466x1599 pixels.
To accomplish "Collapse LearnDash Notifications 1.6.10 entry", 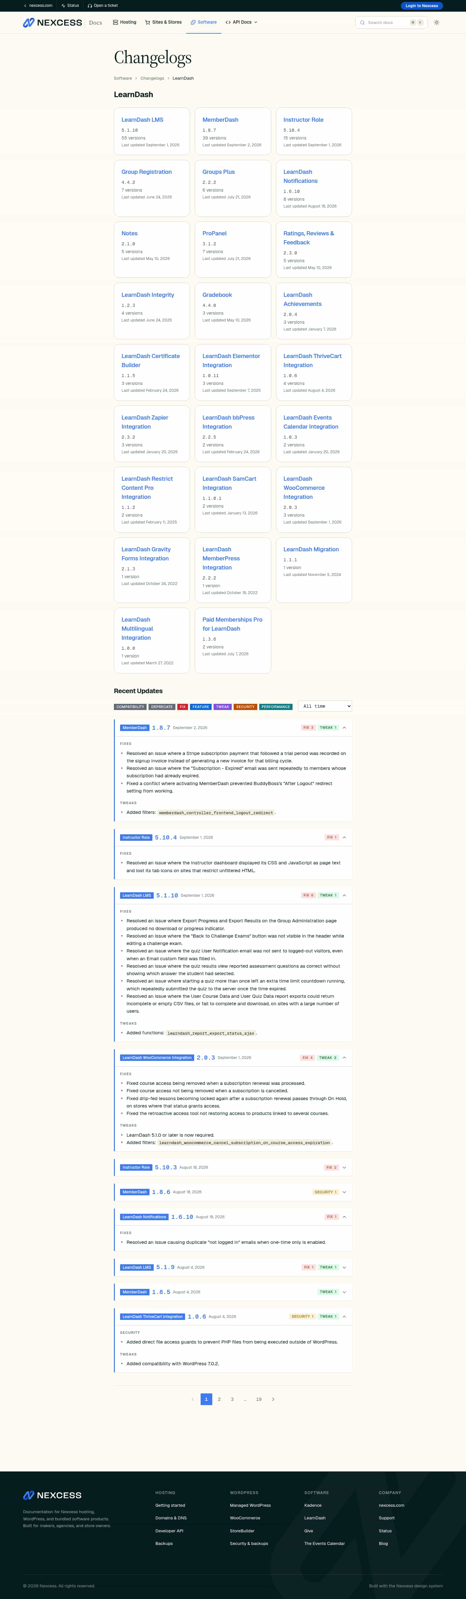I will pyautogui.click(x=344, y=1217).
